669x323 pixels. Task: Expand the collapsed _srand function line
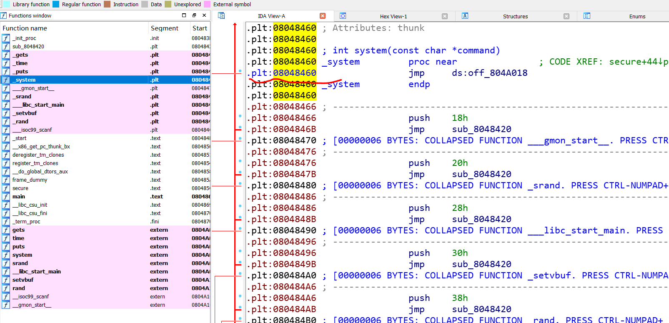tap(546, 185)
